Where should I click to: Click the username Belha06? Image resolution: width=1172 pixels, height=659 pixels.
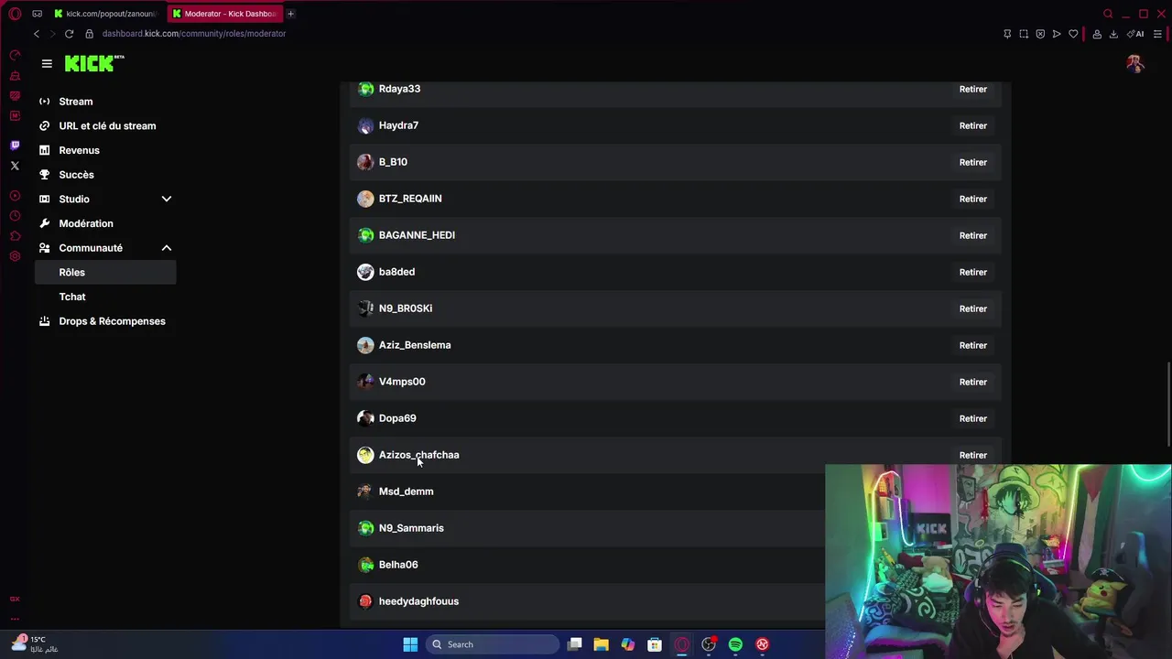(x=398, y=565)
